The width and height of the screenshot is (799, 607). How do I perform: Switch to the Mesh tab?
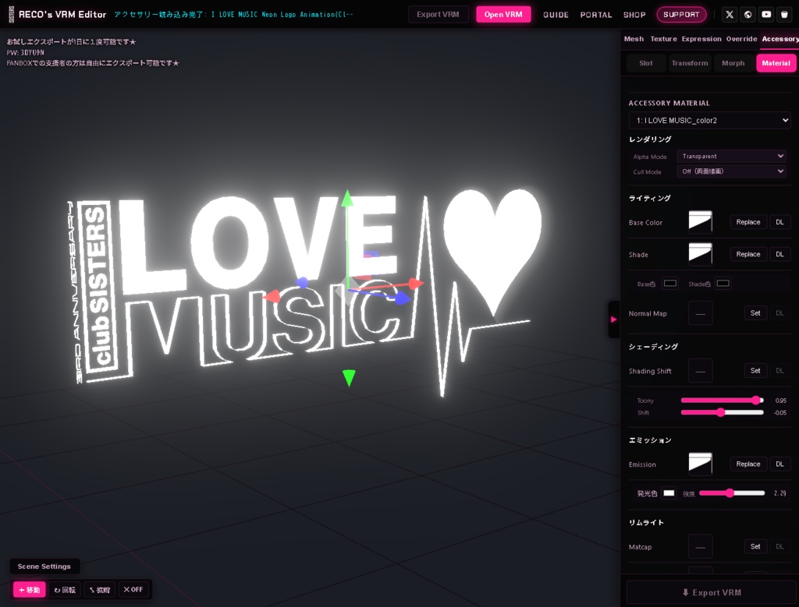[x=634, y=39]
